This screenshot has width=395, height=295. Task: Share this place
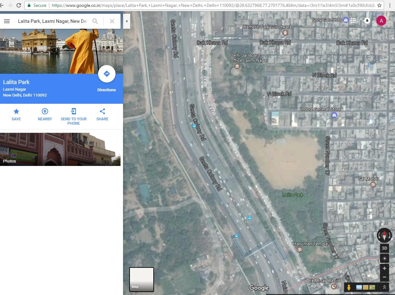tap(102, 114)
